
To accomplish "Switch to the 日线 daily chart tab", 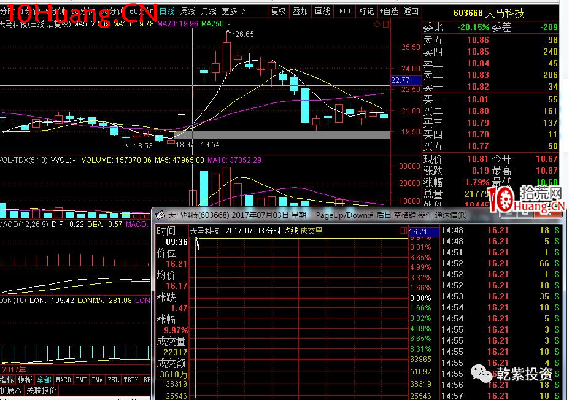I will (x=168, y=11).
